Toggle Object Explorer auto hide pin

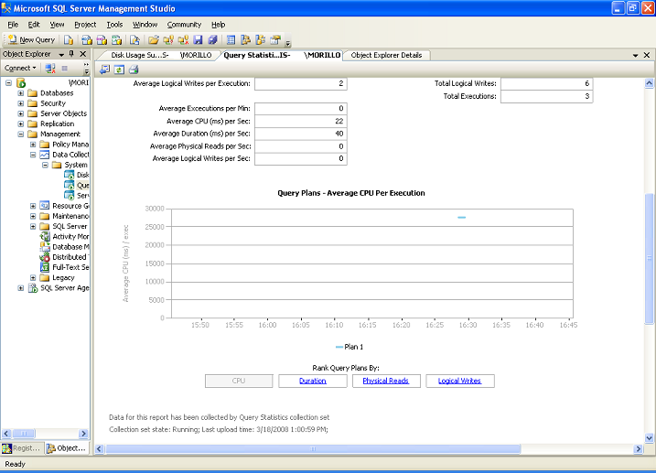click(71, 54)
